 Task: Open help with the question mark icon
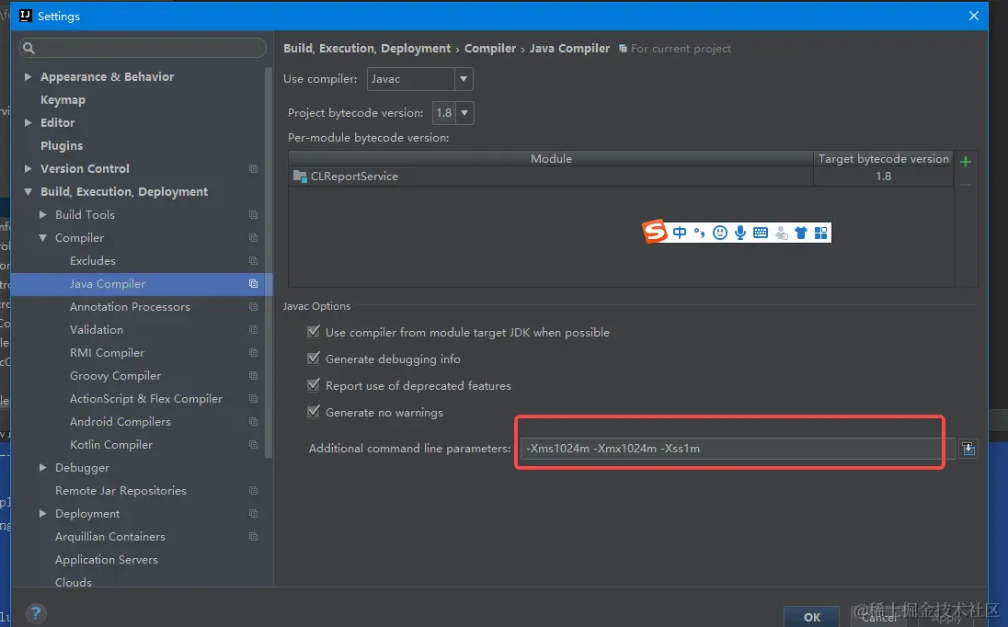36,613
